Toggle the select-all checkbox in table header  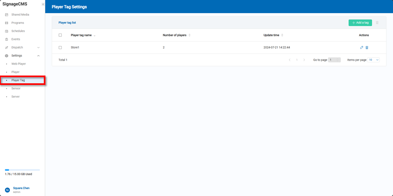coord(60,35)
